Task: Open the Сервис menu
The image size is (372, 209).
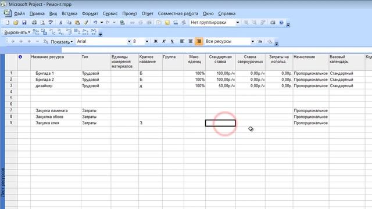Action: pyautogui.click(x=110, y=13)
